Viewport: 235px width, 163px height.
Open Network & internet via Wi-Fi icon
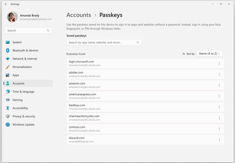(x=8, y=59)
